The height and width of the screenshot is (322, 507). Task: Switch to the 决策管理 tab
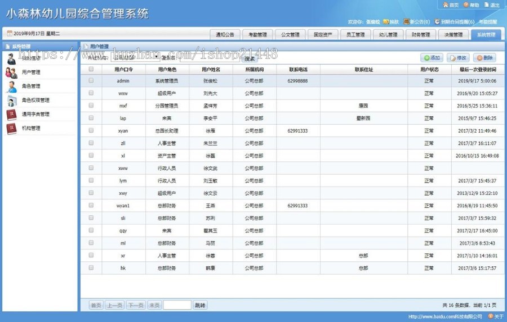(x=453, y=34)
